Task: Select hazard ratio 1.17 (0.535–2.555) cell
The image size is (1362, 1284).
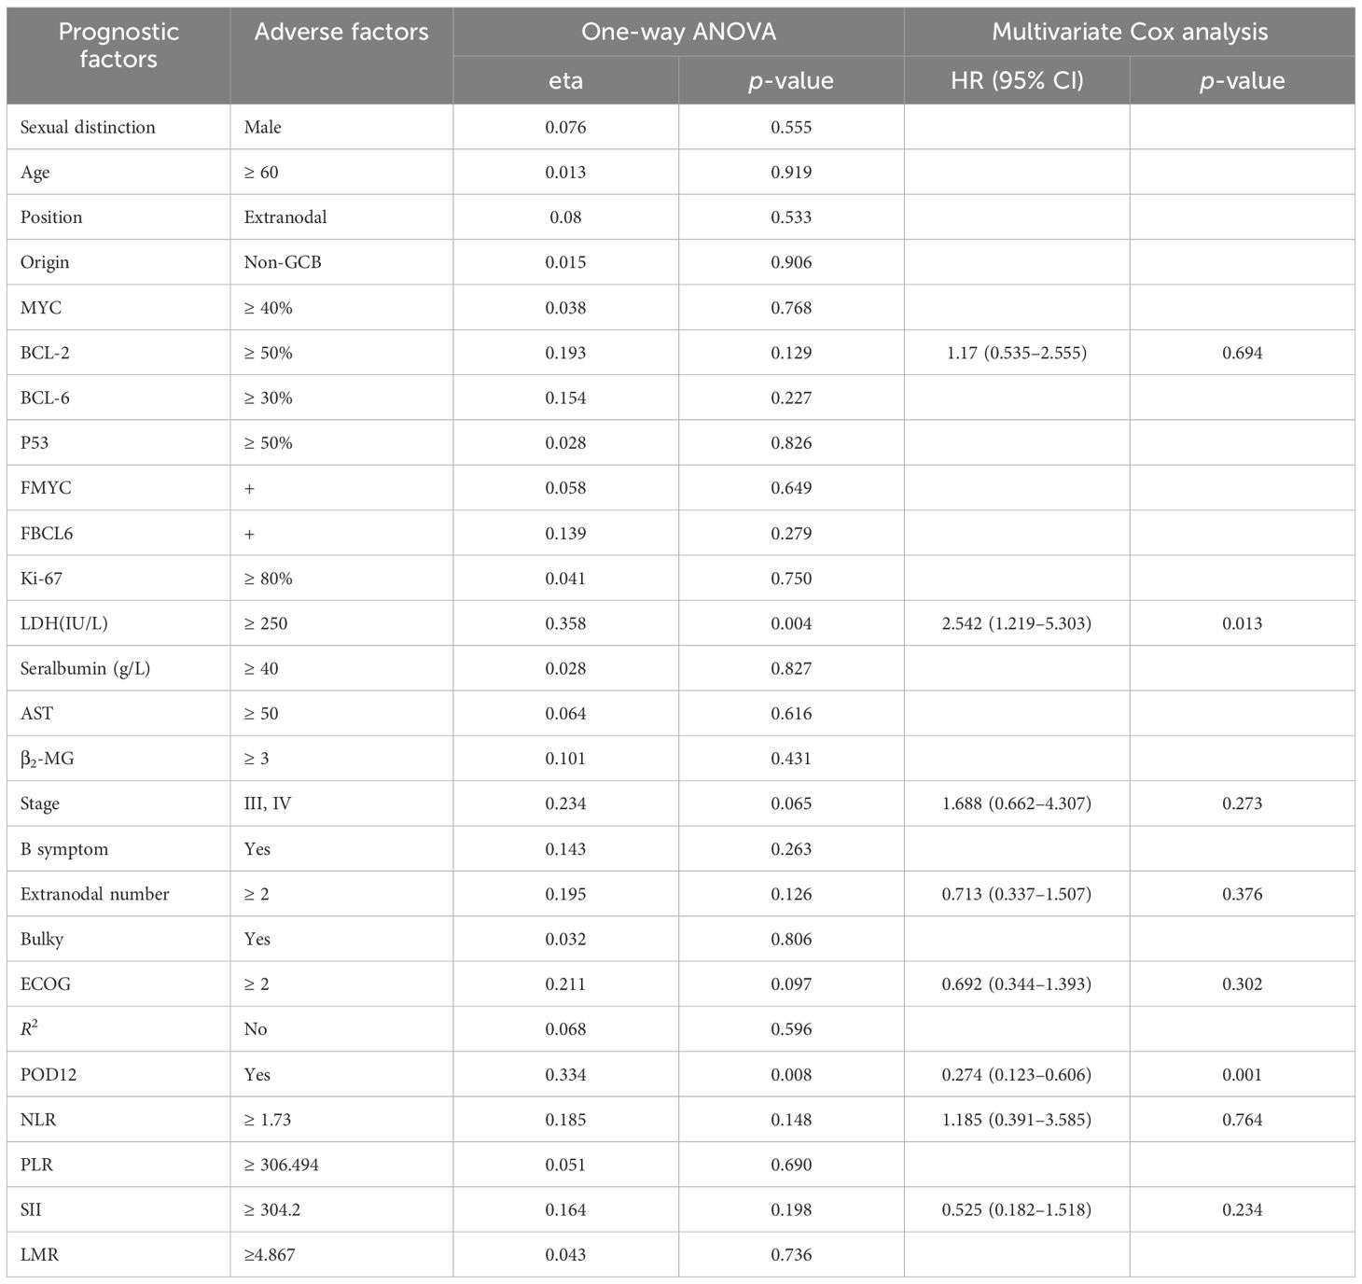Action: 1016,353
